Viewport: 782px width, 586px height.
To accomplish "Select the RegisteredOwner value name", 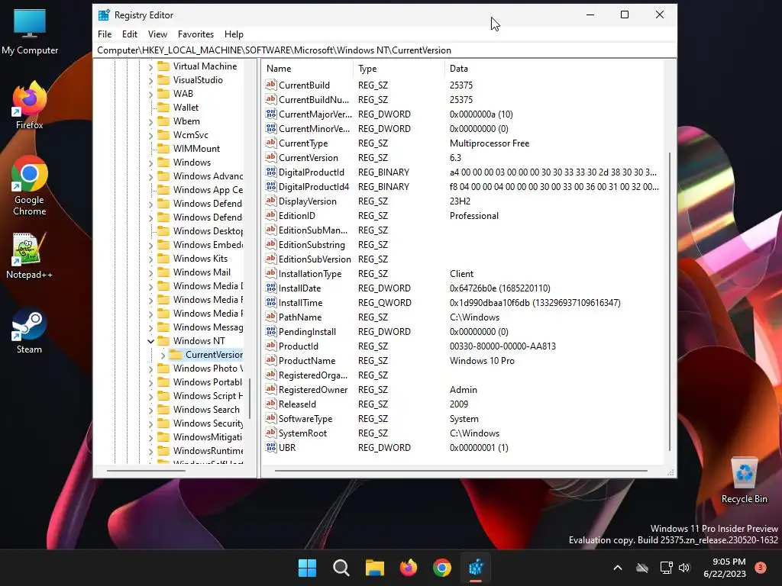I will click(313, 390).
